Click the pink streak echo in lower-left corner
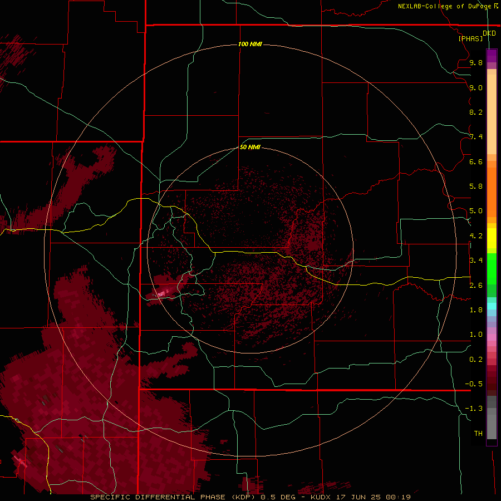The width and height of the screenshot is (501, 501). click(x=20, y=461)
